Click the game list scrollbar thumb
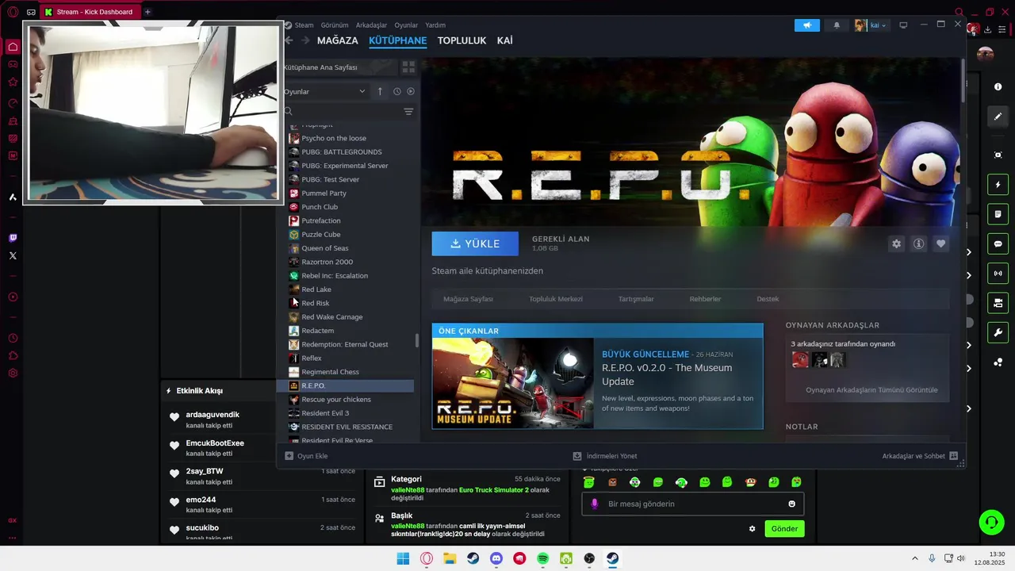The width and height of the screenshot is (1015, 571). point(417,341)
